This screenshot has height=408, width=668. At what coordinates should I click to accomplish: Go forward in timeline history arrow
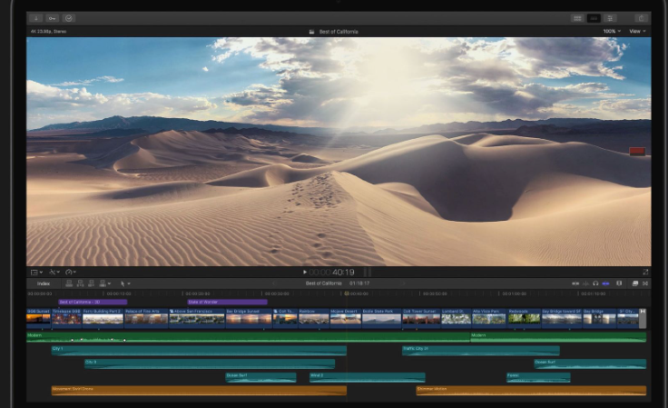pos(404,284)
